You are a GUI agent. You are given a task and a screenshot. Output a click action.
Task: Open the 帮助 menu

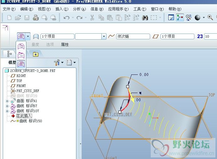175,9
